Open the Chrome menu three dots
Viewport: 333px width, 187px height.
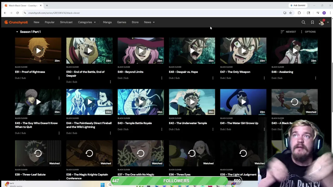point(330,13)
